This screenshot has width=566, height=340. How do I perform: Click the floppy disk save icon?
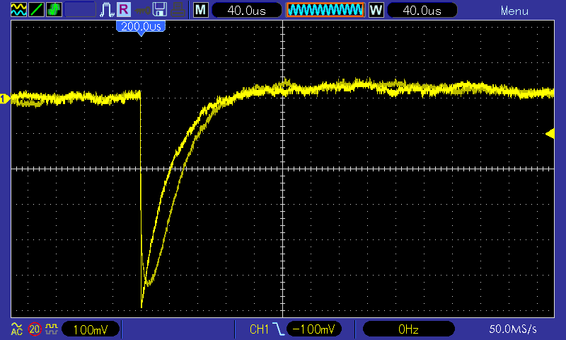(160, 10)
